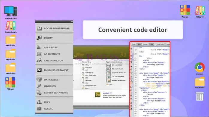Open the Folder (1) desktop icon

tap(200, 12)
